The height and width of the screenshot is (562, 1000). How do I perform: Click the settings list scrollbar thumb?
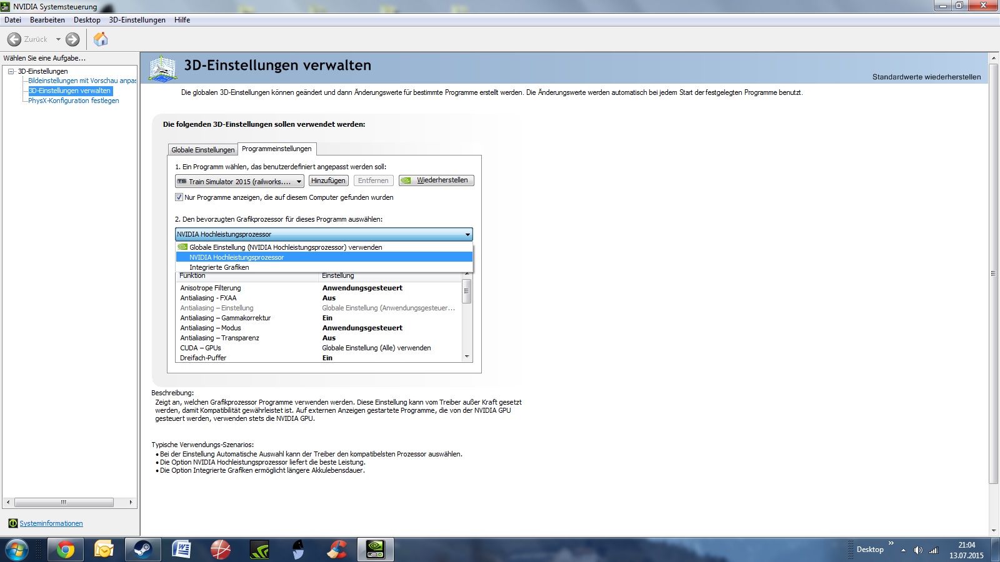click(x=466, y=291)
